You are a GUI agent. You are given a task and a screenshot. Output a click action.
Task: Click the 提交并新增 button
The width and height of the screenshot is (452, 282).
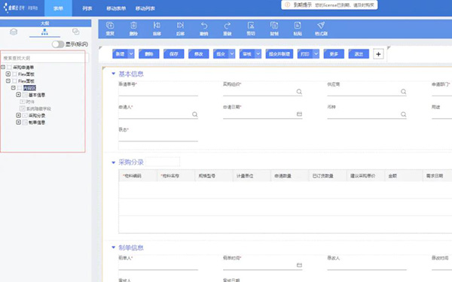(279, 54)
